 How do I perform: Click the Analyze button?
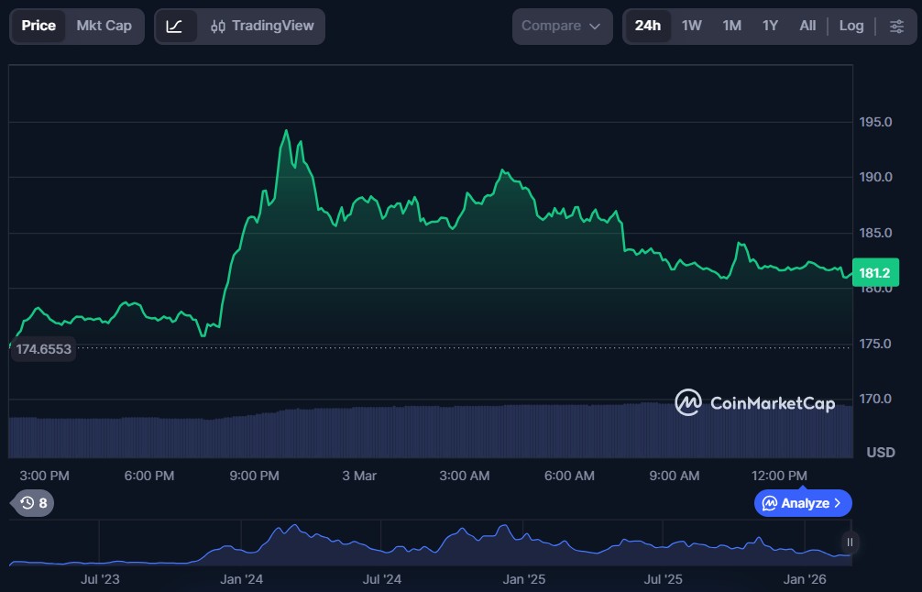802,503
